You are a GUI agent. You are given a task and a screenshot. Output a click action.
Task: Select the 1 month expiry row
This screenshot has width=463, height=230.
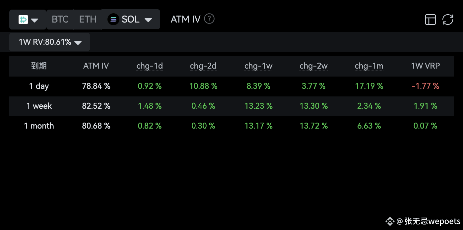[231, 126]
